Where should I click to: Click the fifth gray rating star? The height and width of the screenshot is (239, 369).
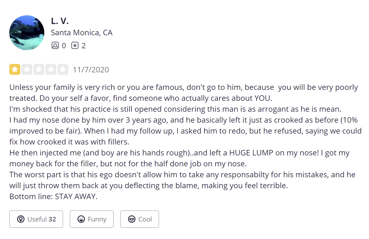pos(63,69)
